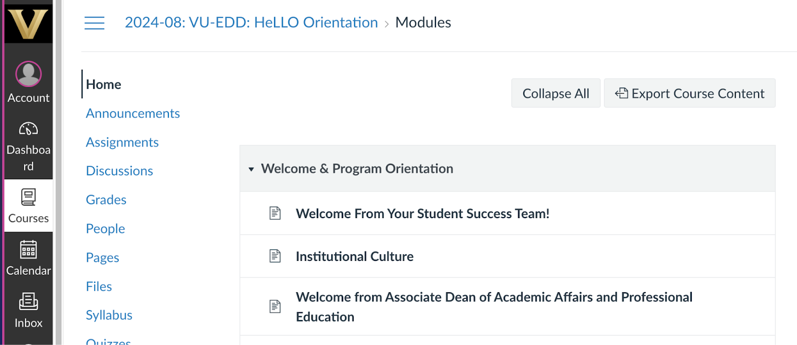Go to the Dashboard icon
797x345 pixels.
[28, 129]
